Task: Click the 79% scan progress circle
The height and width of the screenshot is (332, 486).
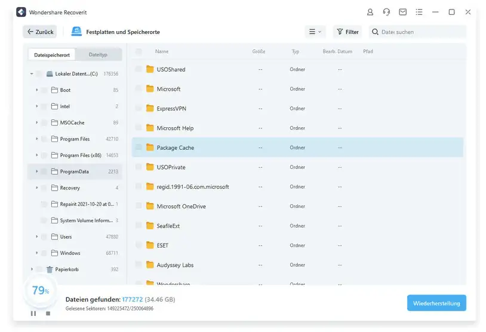Action: (40, 291)
